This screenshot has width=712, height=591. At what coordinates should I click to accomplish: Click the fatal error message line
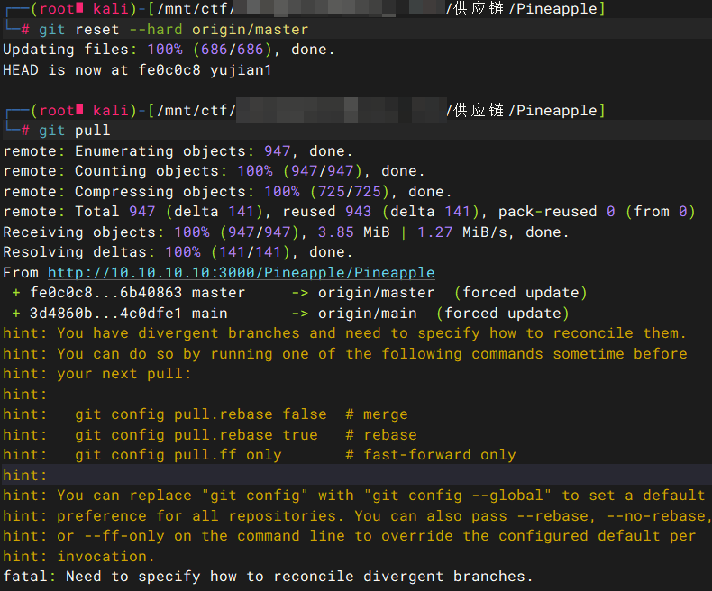coord(268,576)
